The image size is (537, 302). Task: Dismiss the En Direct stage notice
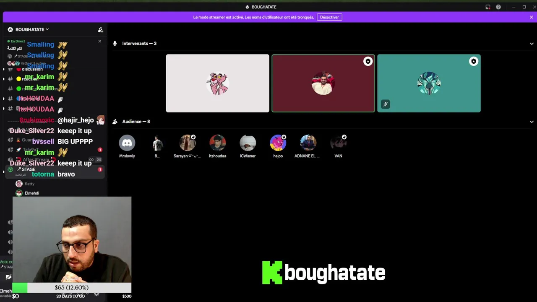(x=99, y=41)
